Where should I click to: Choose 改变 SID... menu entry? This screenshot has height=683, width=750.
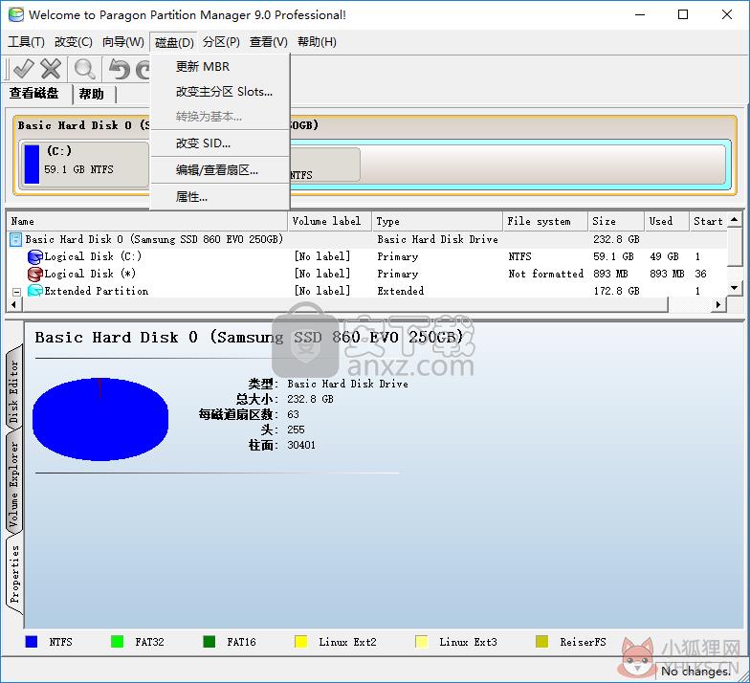coord(220,143)
